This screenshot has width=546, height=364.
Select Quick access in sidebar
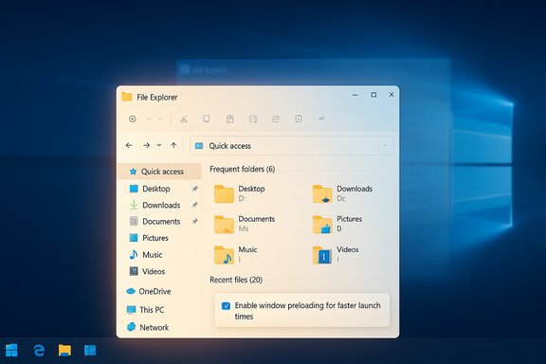tap(160, 172)
